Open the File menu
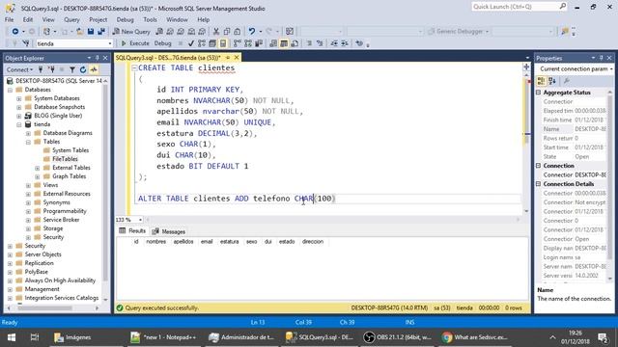The image size is (618, 347). tap(9, 19)
